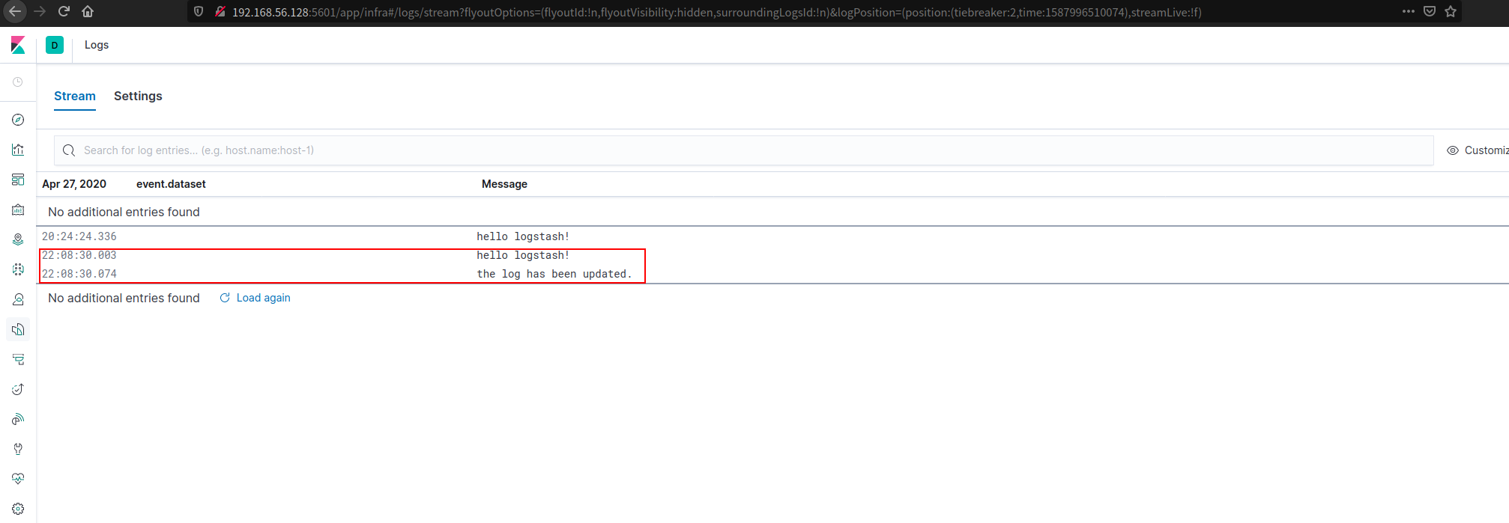This screenshot has height=523, width=1509.
Task: Click the search magnifier icon
Action: pyautogui.click(x=69, y=150)
